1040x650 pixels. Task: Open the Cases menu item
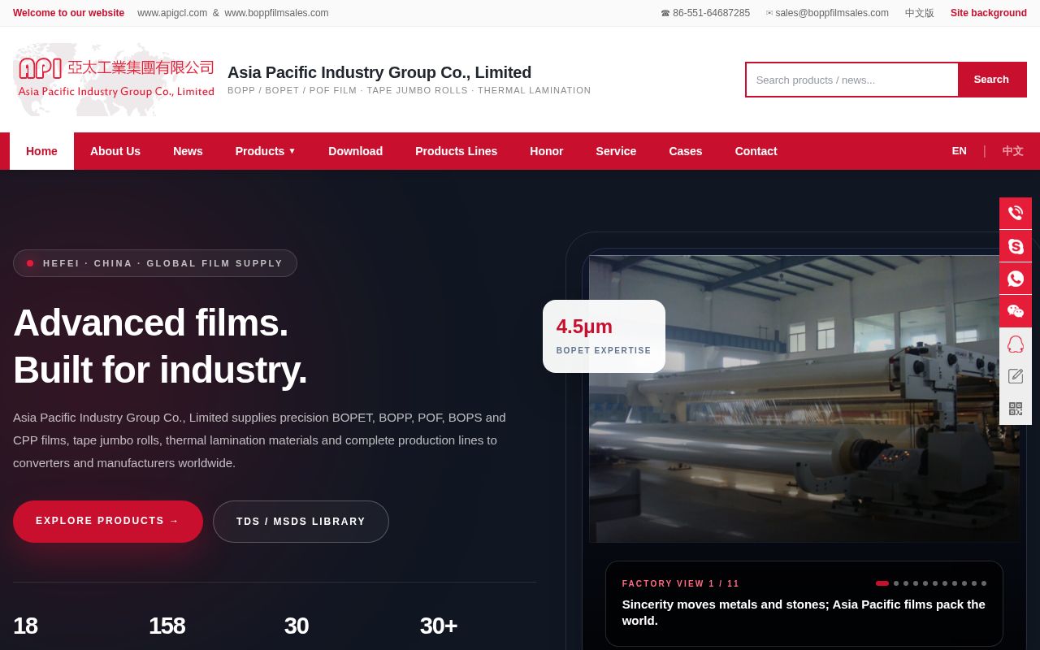pyautogui.click(x=686, y=151)
